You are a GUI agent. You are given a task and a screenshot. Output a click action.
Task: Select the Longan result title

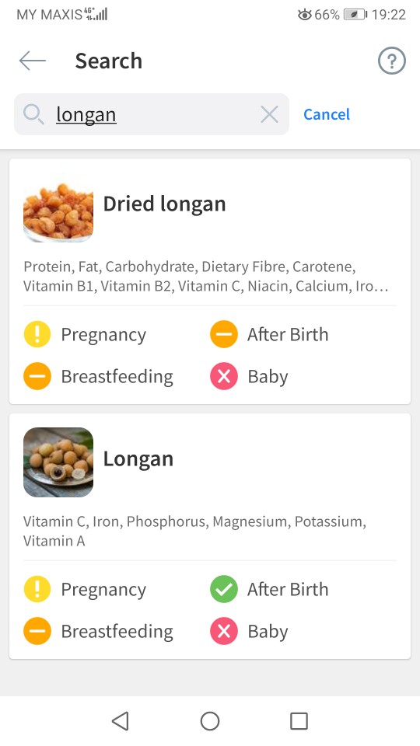coord(138,458)
